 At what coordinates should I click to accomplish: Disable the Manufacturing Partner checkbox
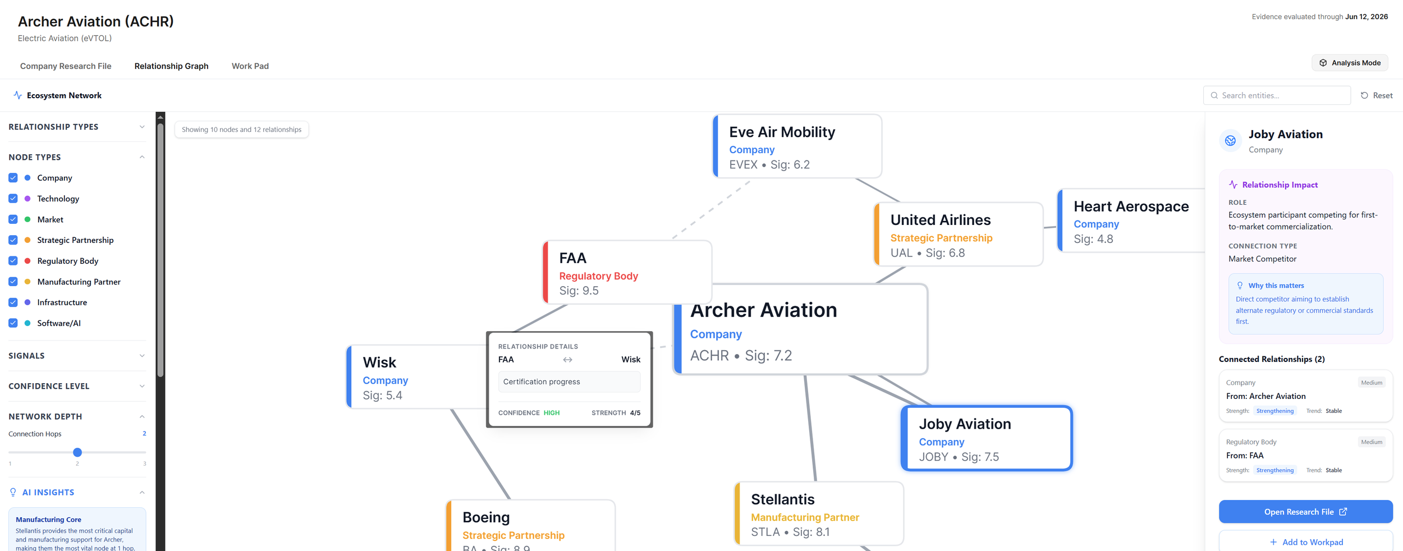pos(13,282)
